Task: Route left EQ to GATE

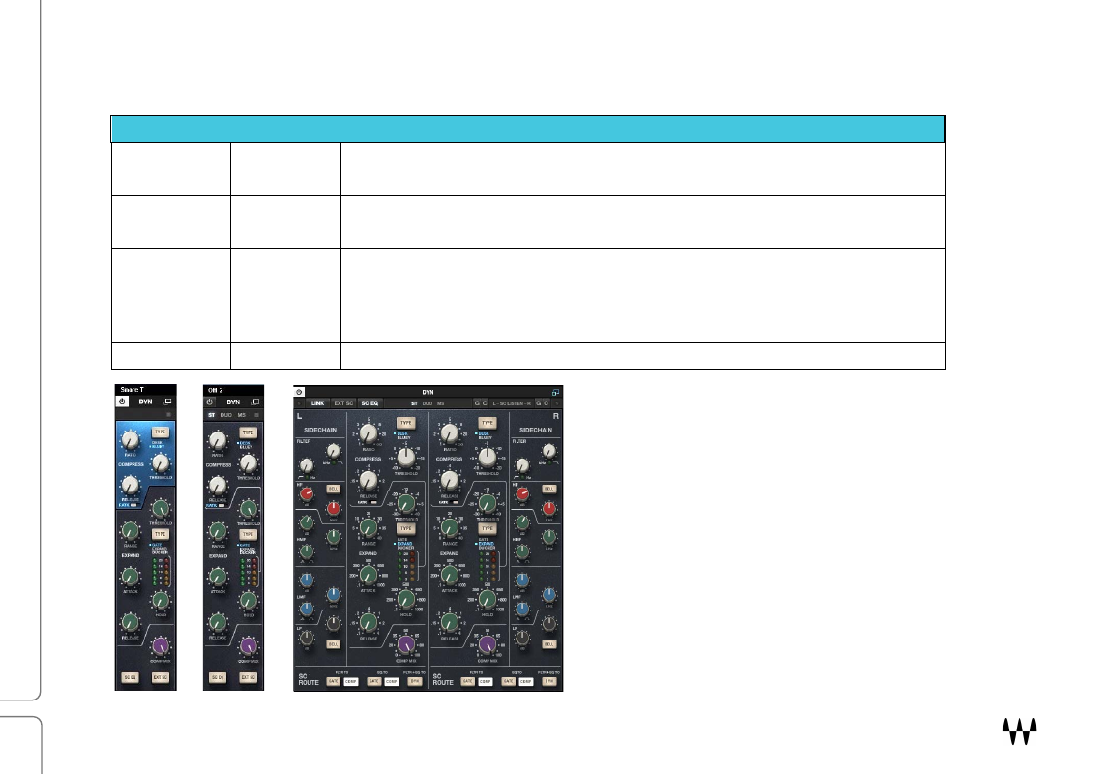Action: (374, 681)
